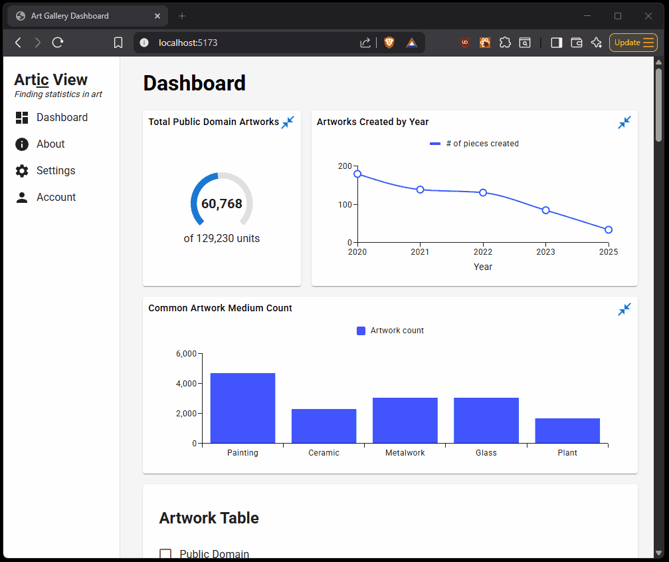Click the Painting bar in medium chart
Screen dimensions: 669x562
pyautogui.click(x=242, y=408)
